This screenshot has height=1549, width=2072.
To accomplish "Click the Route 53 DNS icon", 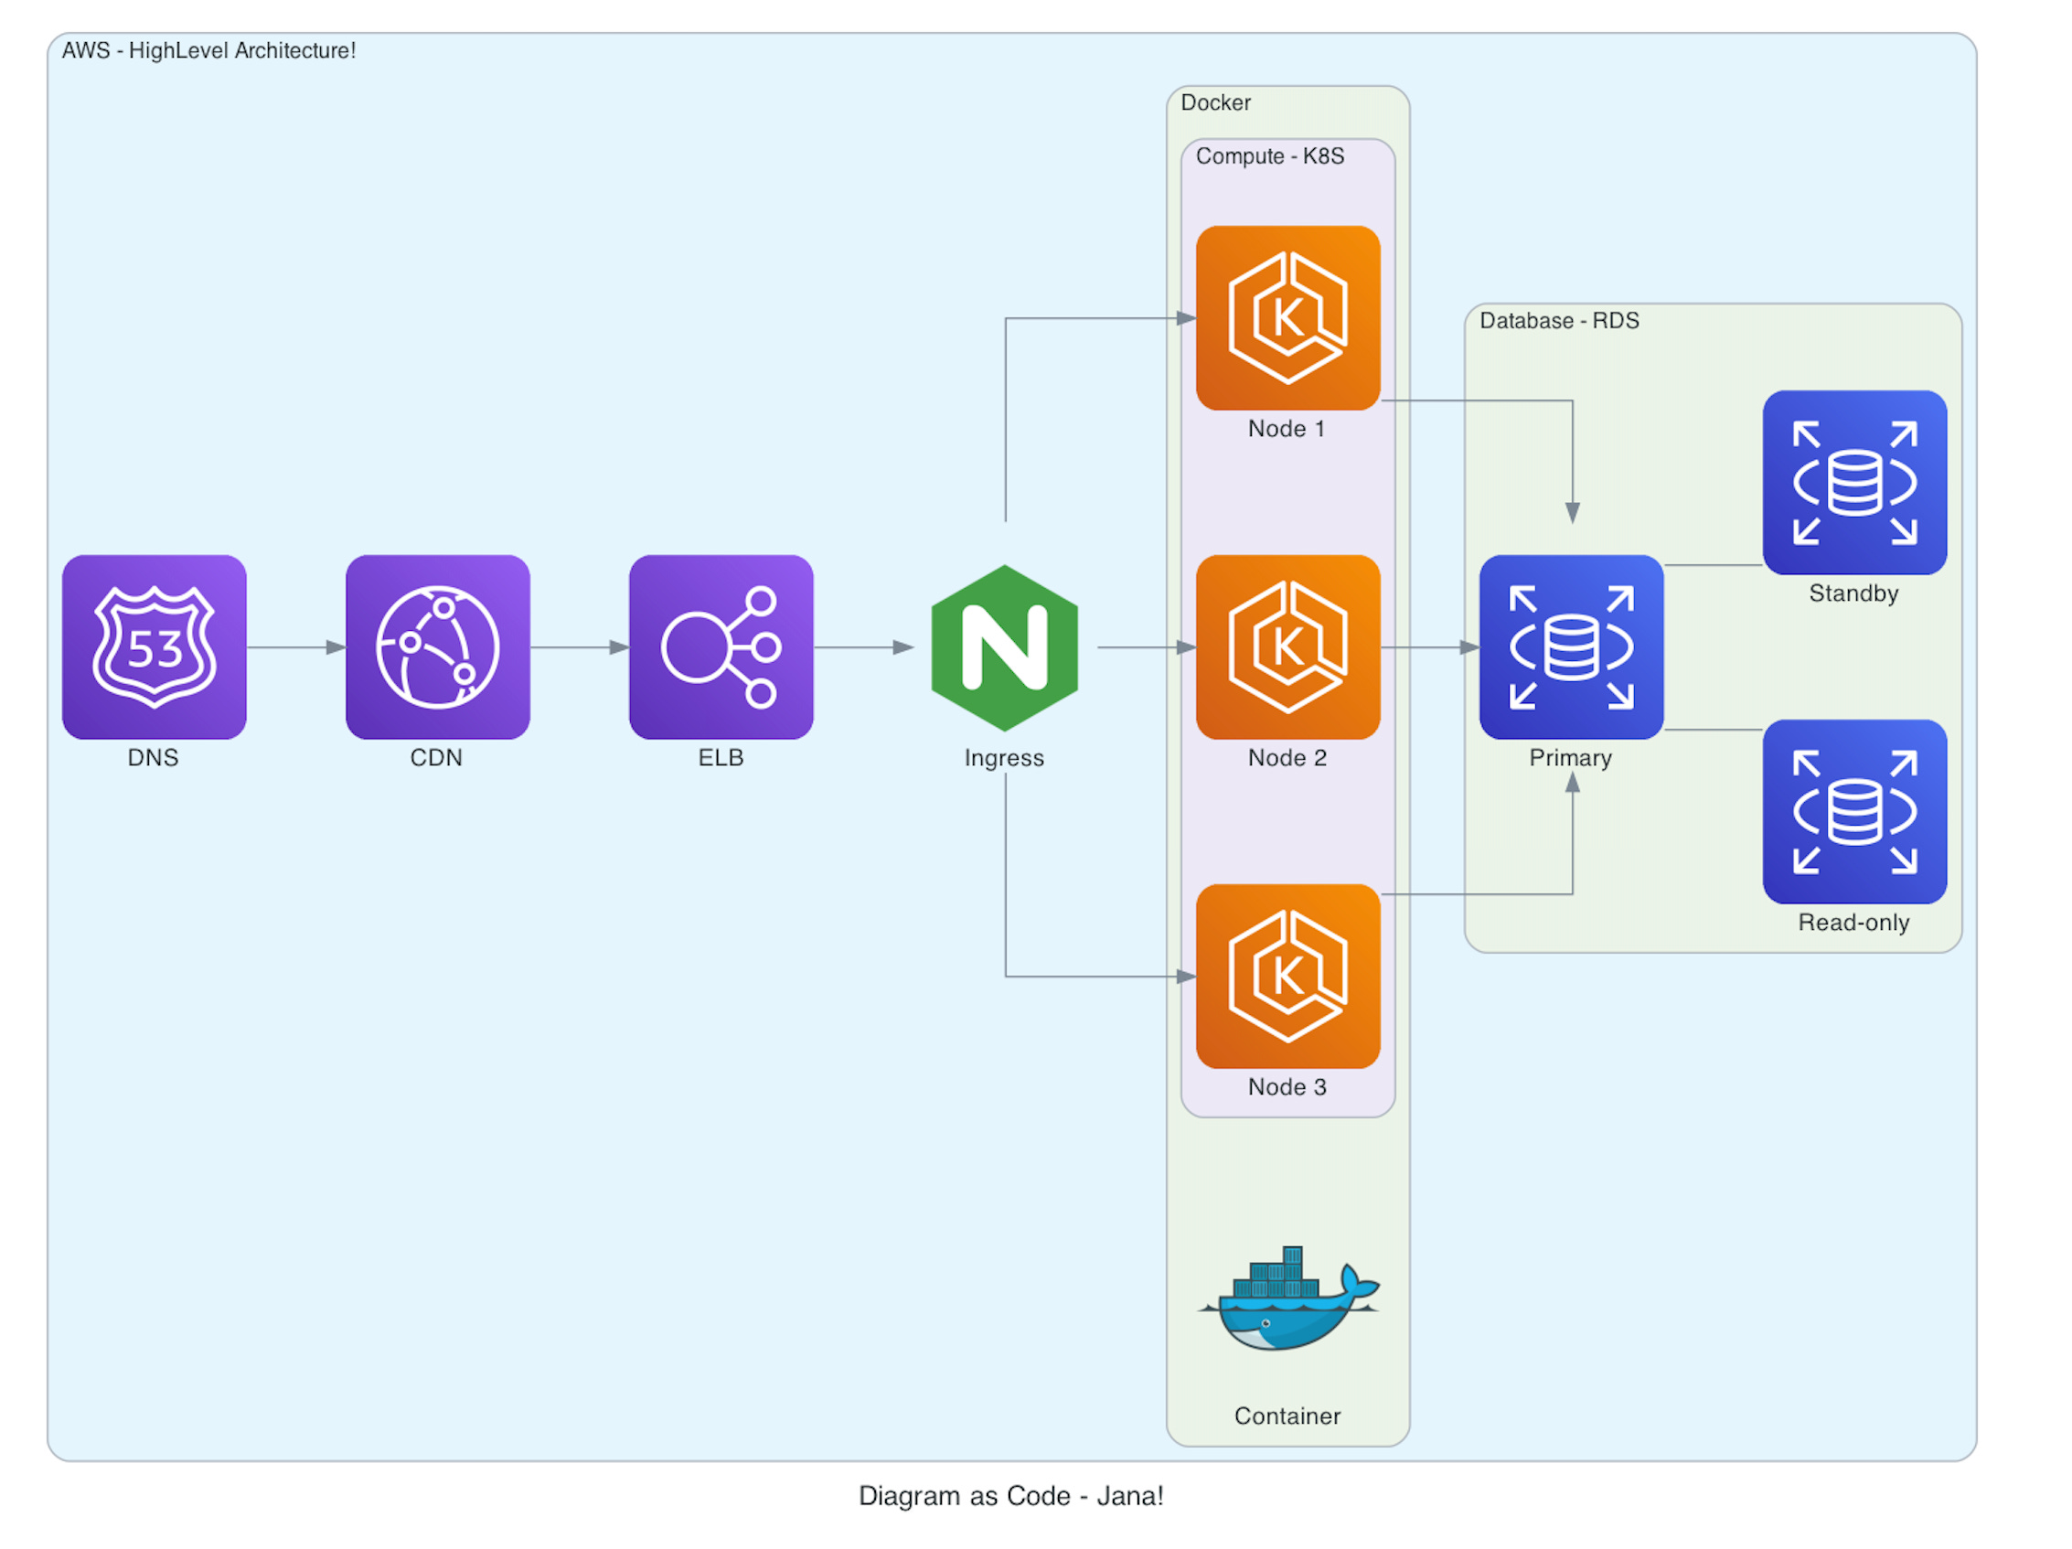I will 154,646.
